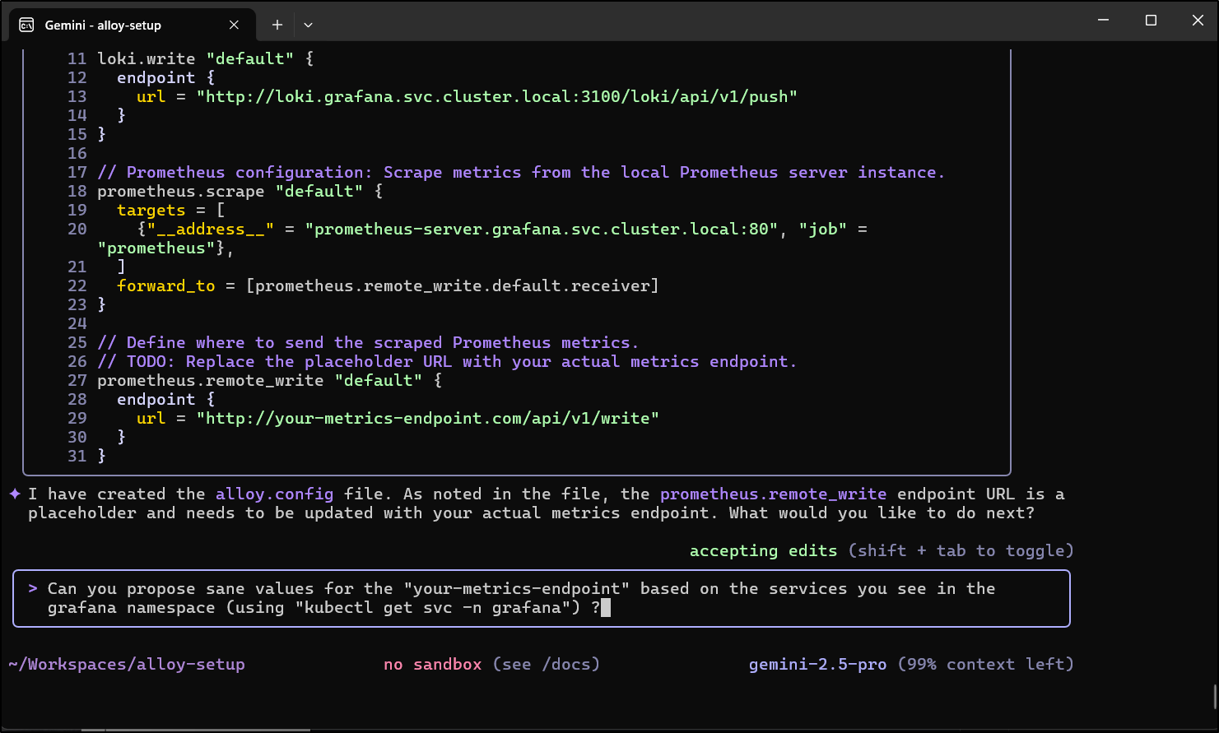Click the "(99% context left)" indicator

[x=985, y=664]
